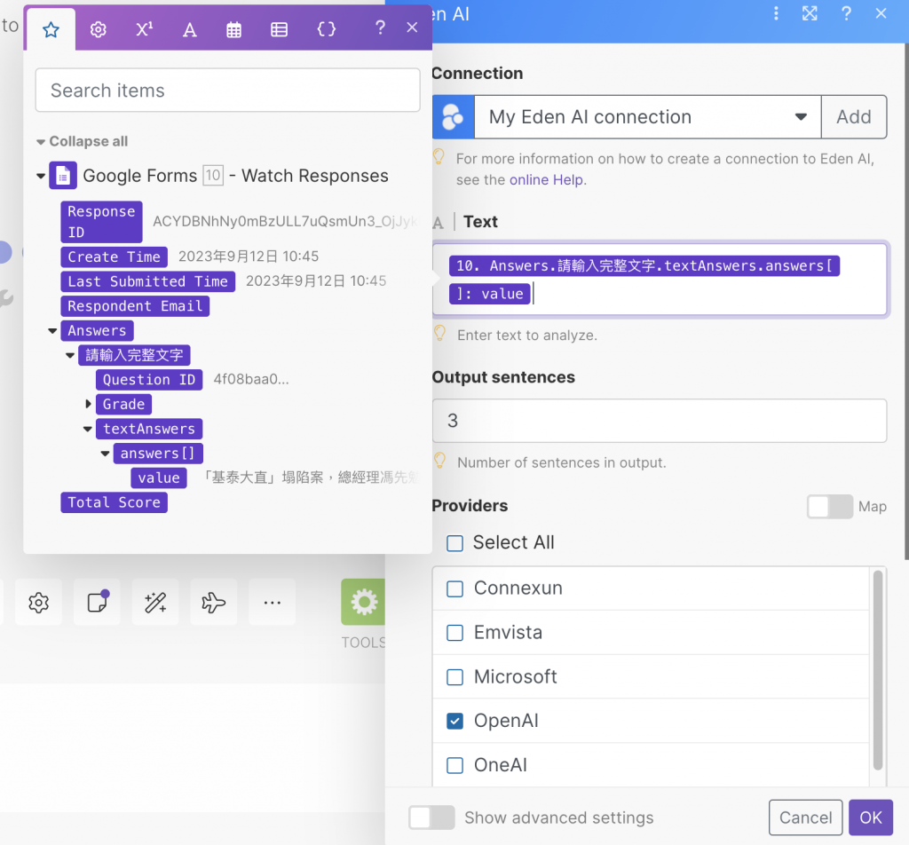Check the Connexun provider box
The height and width of the screenshot is (845, 909).
[x=455, y=588]
